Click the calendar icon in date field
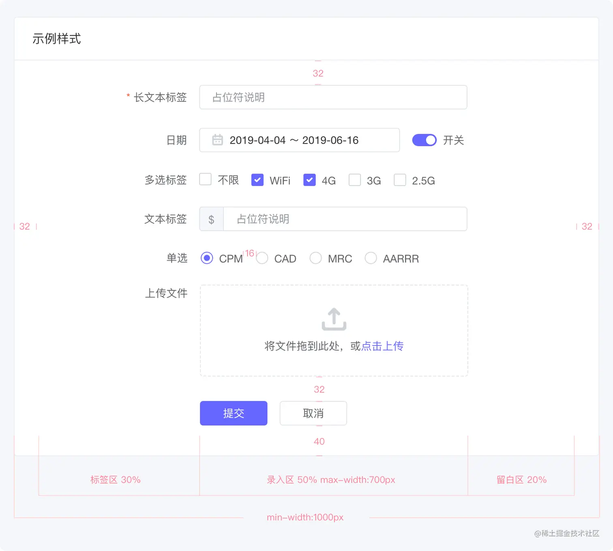613x551 pixels. 218,140
